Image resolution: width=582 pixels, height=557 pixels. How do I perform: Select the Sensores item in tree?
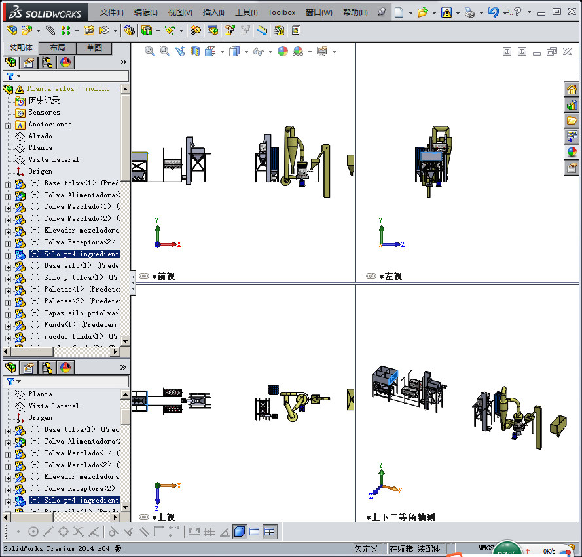[x=44, y=112]
